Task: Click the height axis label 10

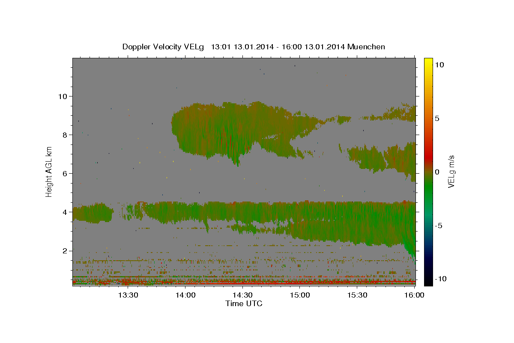Action: (x=62, y=96)
